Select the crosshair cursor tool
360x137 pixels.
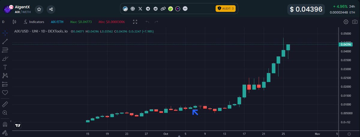pos(5,33)
